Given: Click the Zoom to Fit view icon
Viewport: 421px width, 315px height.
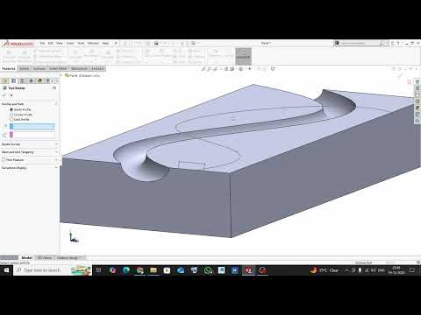Looking at the screenshot, I should [203, 69].
